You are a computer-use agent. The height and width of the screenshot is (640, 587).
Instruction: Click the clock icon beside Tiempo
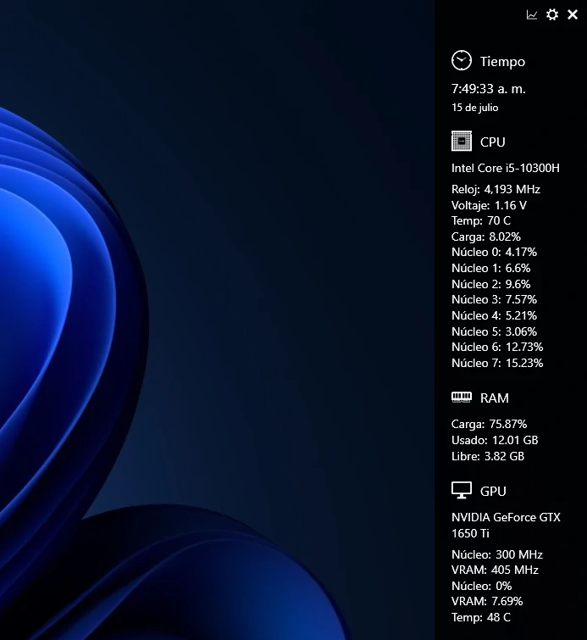coord(462,61)
